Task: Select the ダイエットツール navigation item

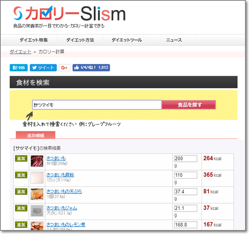Action: 127,40
